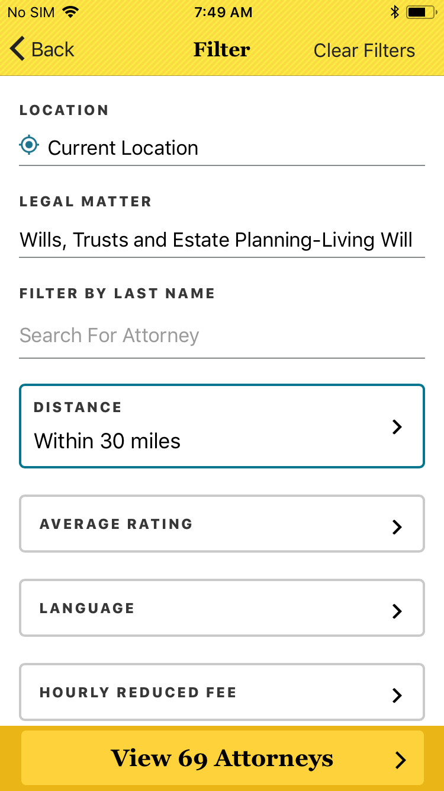444x791 pixels.
Task: Tap the current location target icon
Action: tap(29, 145)
